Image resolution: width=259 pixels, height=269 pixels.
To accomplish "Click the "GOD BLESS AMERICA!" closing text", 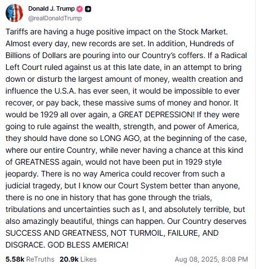I will pyautogui.click(x=88, y=245).
